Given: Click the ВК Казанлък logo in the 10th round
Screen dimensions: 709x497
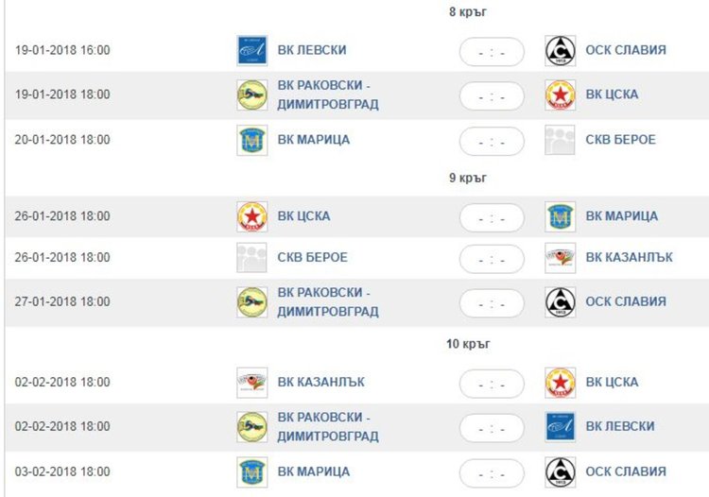Looking at the screenshot, I should (251, 383).
